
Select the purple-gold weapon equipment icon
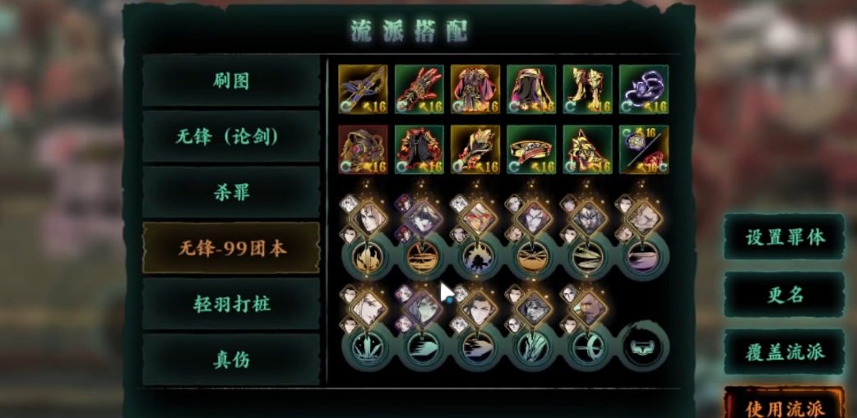(363, 89)
